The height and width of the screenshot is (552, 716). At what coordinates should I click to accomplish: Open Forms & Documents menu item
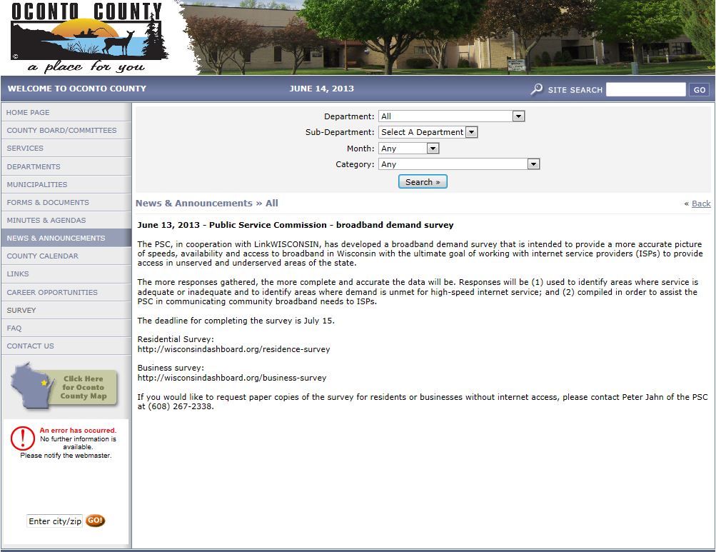coord(66,202)
